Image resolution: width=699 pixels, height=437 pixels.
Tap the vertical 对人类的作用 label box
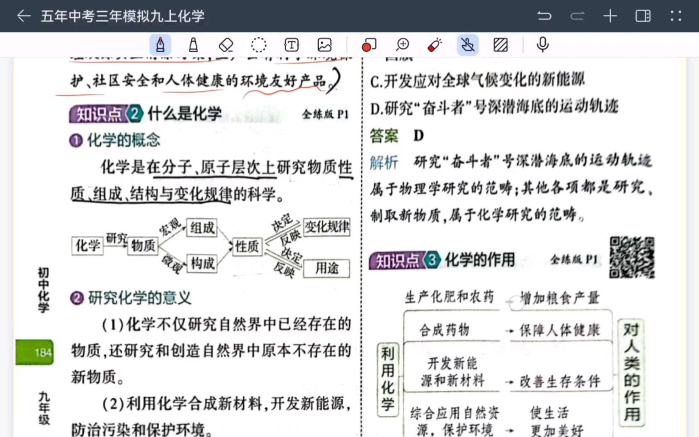631,372
